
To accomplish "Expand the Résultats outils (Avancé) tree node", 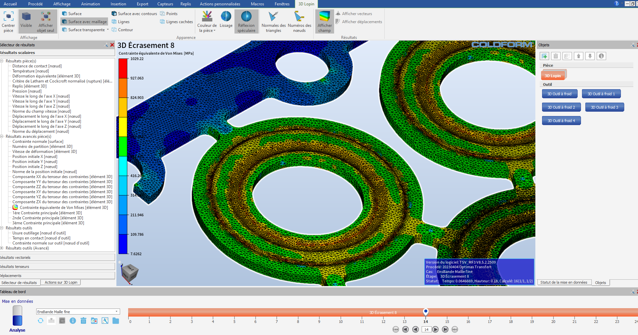I will 2,248.
